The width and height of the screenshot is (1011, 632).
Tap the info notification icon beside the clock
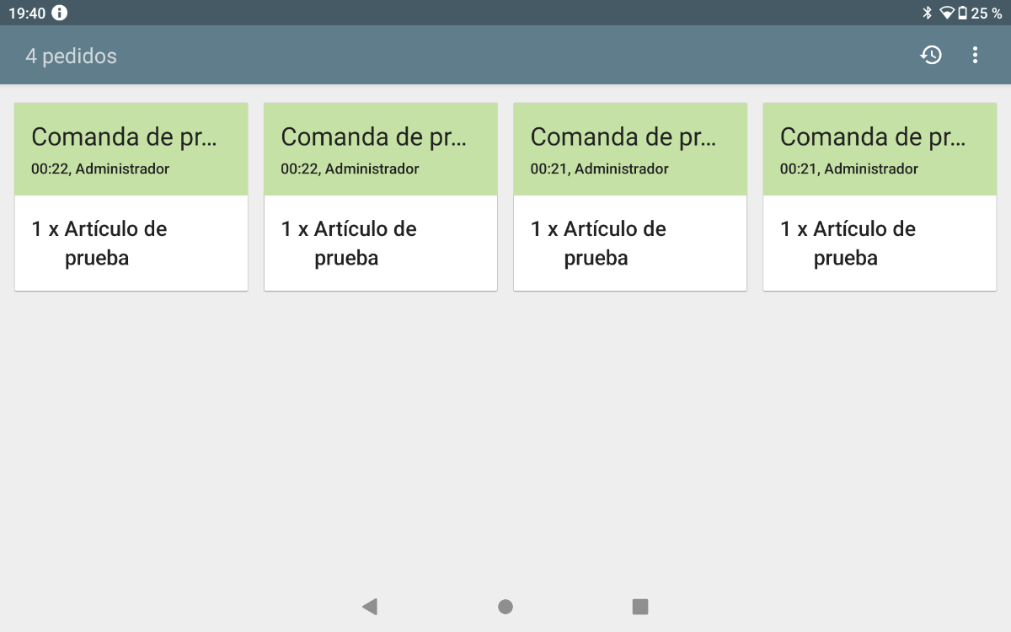(x=60, y=13)
